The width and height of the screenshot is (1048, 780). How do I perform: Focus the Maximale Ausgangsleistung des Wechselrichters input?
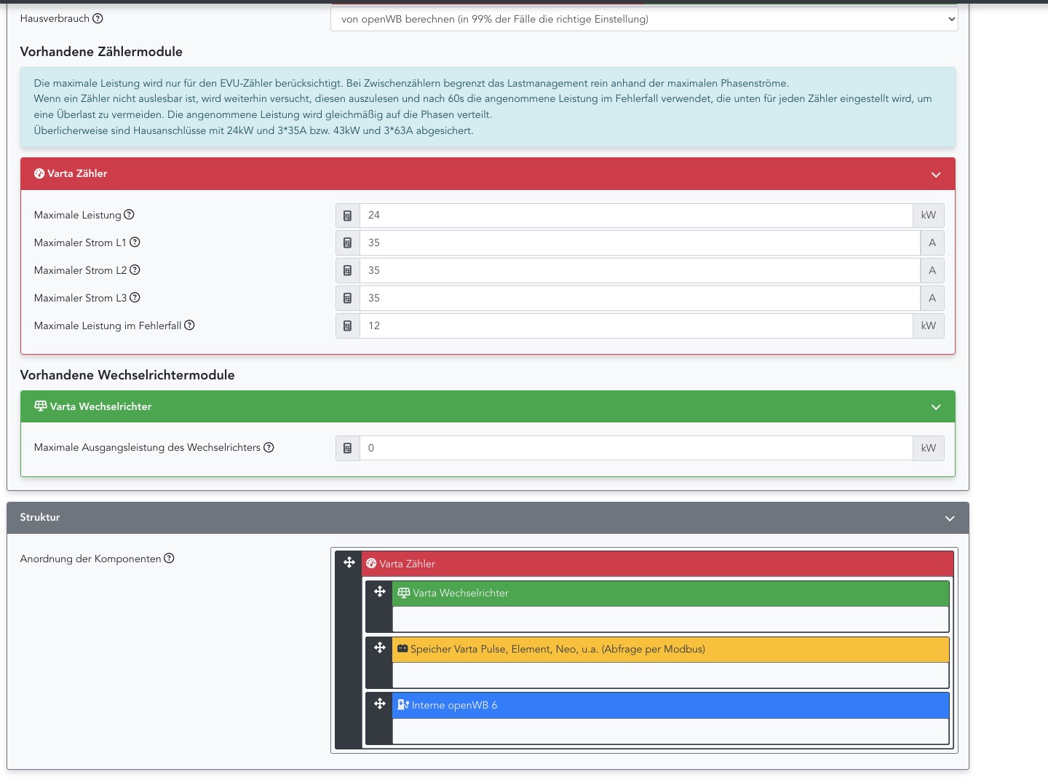636,449
